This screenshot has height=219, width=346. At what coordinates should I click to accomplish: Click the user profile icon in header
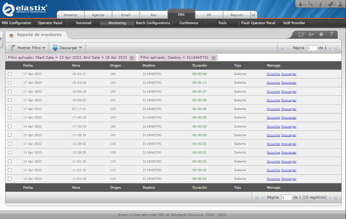point(340,4)
